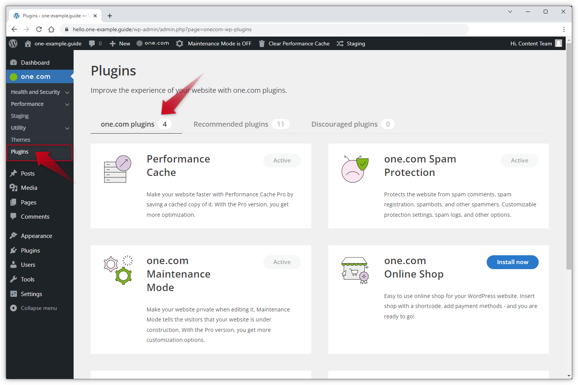Screen dimensions: 578x385
Task: Expand the Utility submenu chevron
Action: [67, 128]
